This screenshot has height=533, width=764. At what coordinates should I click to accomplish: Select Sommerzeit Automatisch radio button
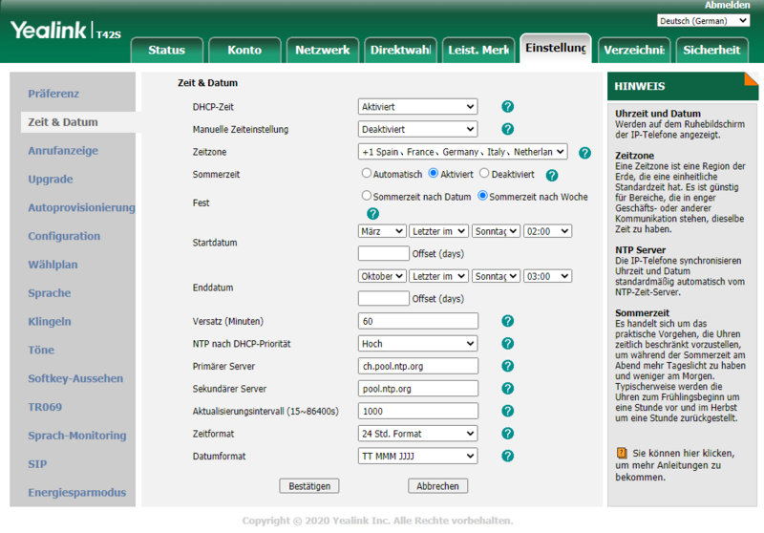[367, 173]
